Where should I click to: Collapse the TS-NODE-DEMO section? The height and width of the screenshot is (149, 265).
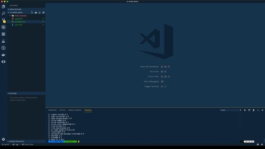tap(15, 13)
